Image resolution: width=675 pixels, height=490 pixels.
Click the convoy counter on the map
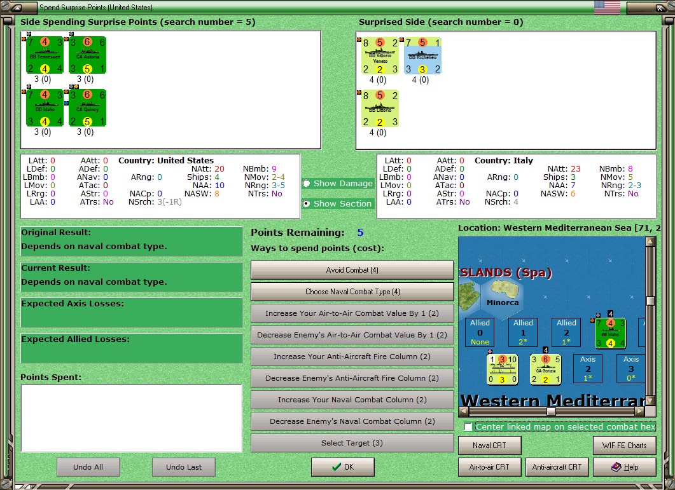(502, 369)
